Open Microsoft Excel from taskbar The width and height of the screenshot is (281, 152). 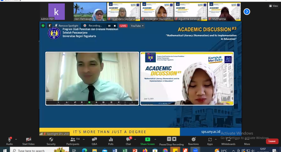[x=125, y=150]
